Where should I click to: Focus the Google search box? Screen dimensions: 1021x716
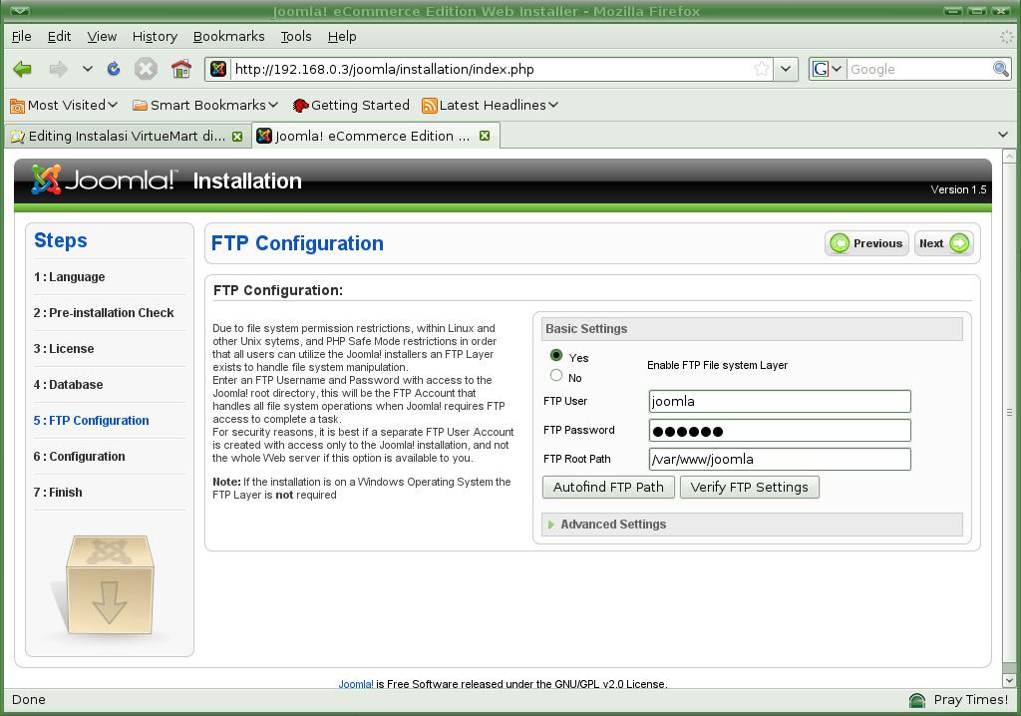click(918, 69)
